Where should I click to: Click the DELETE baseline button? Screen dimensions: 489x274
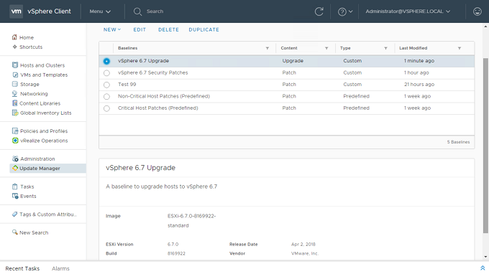(x=168, y=29)
